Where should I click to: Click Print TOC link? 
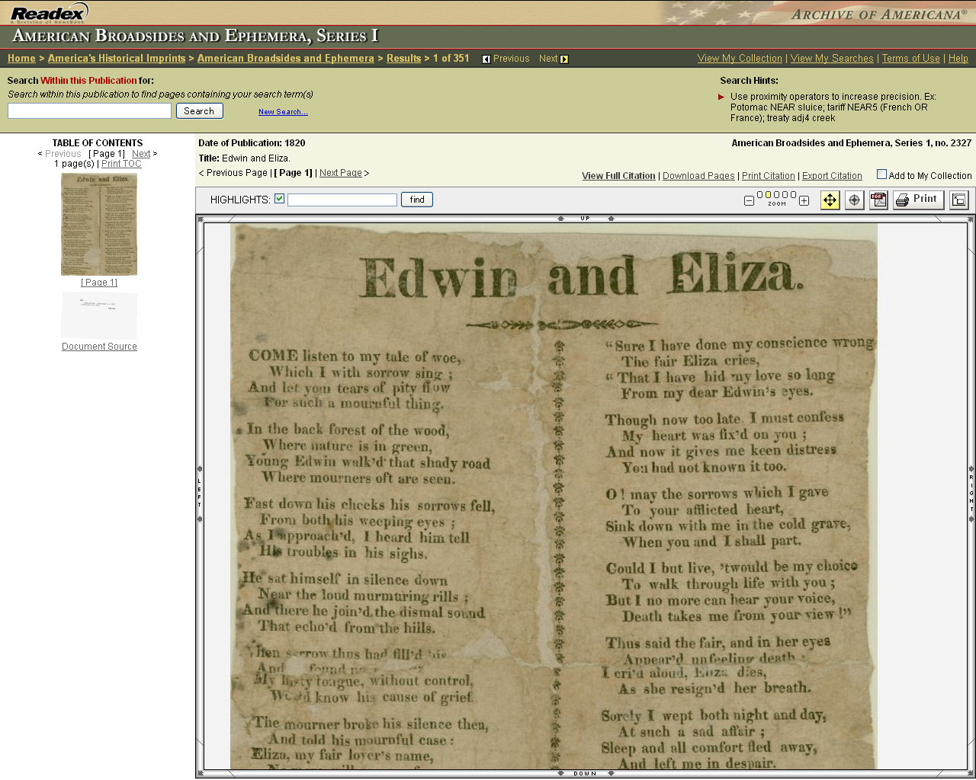pos(121,164)
